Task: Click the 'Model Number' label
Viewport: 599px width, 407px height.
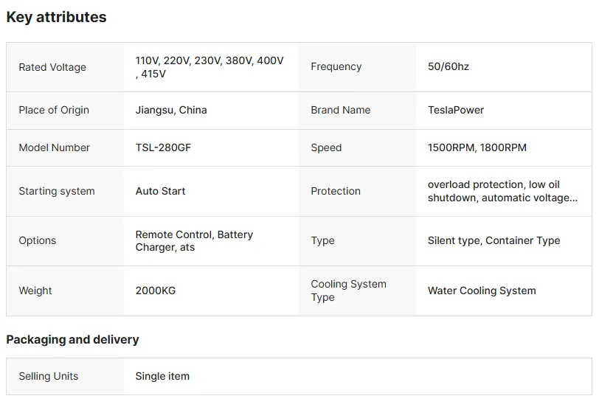Action: pos(55,147)
